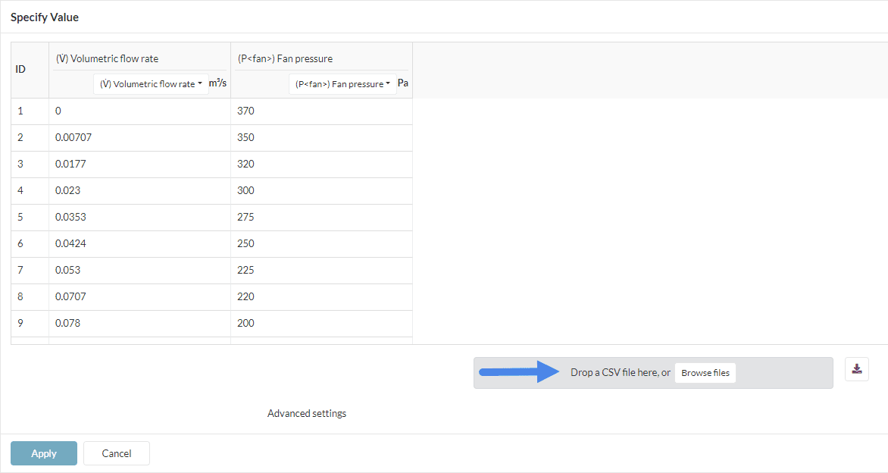Click the flow rate cell with 0.0177
888x473 pixels.
(x=139, y=164)
